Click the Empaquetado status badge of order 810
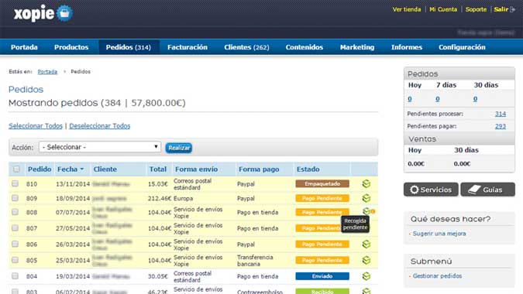The image size is (523, 294). 322,184
